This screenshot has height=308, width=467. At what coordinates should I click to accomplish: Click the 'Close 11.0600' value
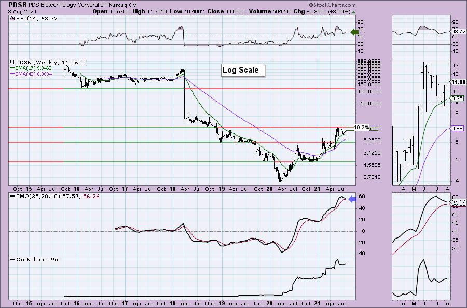[x=227, y=11]
